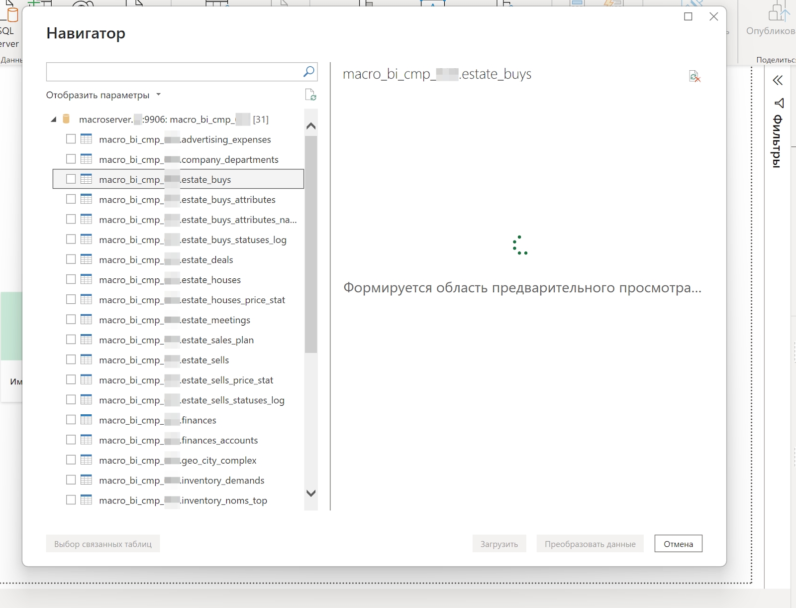796x608 pixels.
Task: Click the table icon next to finances
Action: 87,420
